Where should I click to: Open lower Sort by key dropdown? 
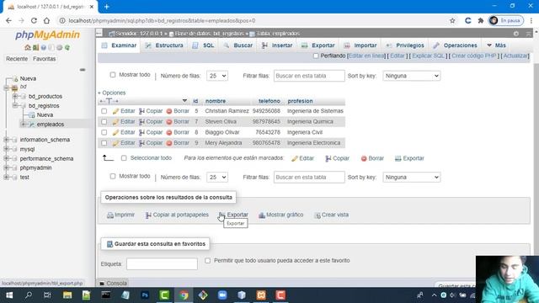[x=412, y=178]
